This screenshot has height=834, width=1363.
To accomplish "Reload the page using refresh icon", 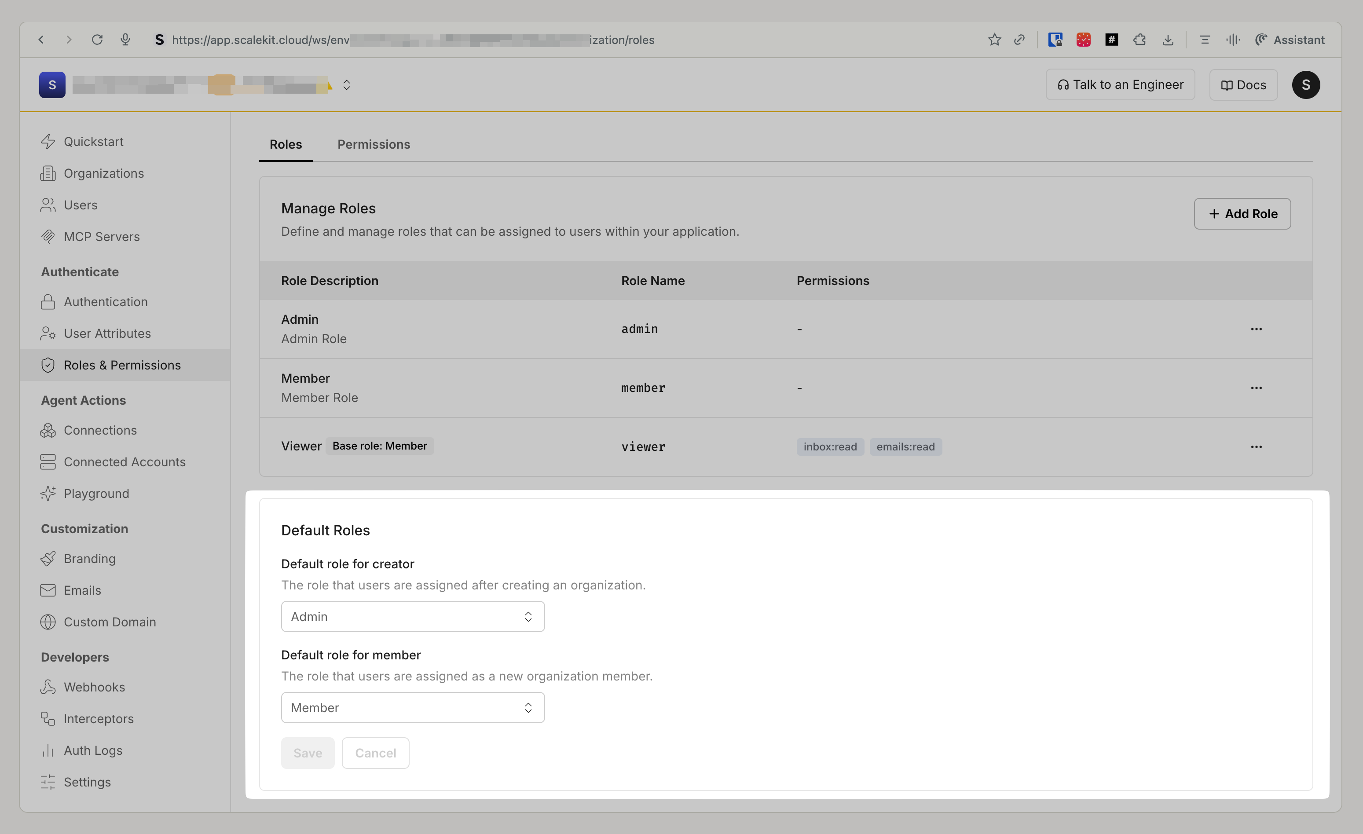I will tap(97, 40).
